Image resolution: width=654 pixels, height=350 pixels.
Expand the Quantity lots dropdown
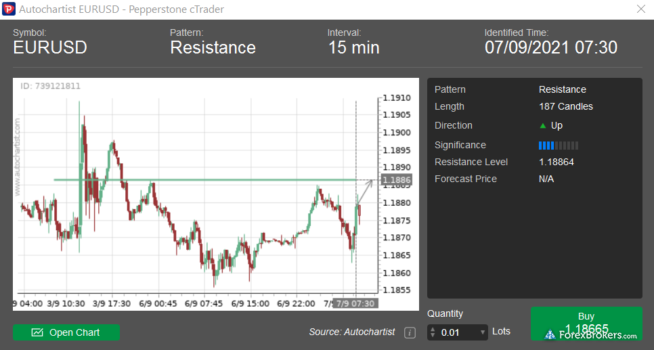click(482, 332)
